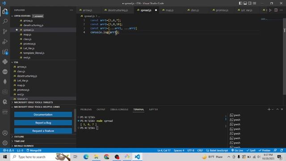Toggle primary sidebar layout icon
The width and height of the screenshot is (286, 161).
[x=240, y=3]
